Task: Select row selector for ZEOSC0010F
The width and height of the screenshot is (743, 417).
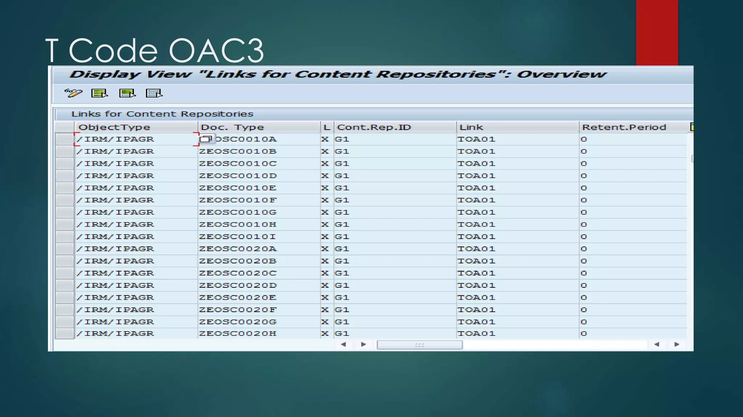Action: (65, 200)
